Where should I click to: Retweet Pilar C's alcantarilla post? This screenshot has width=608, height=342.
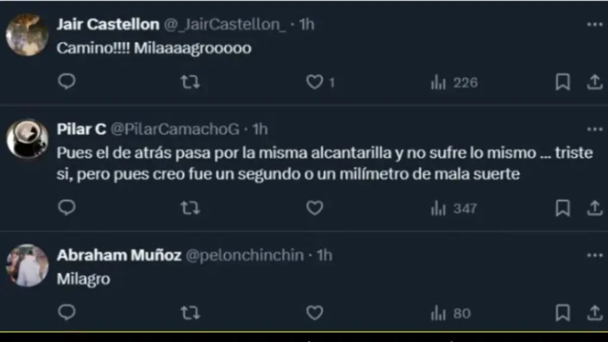tap(189, 208)
